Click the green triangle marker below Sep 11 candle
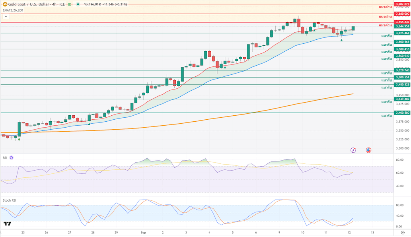This screenshot has width=411, height=237. click(x=341, y=40)
